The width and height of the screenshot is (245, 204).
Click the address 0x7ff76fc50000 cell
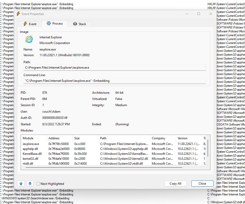coord(59,144)
